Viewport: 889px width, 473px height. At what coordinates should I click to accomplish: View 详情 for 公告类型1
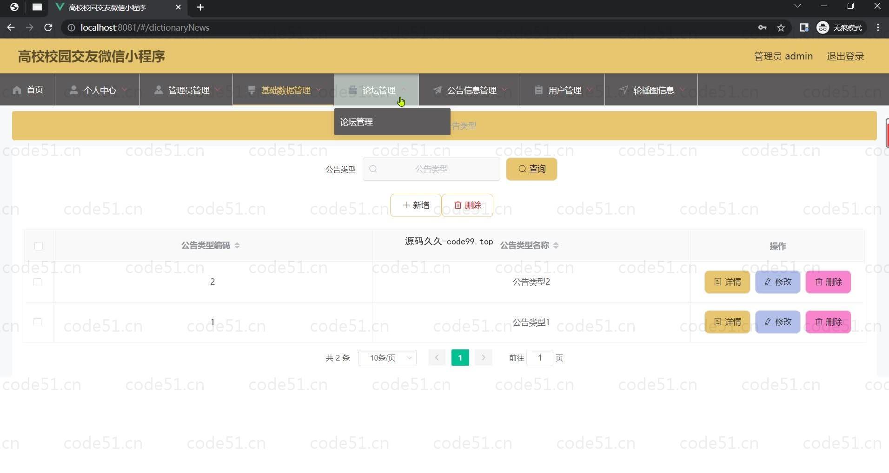[x=727, y=322]
